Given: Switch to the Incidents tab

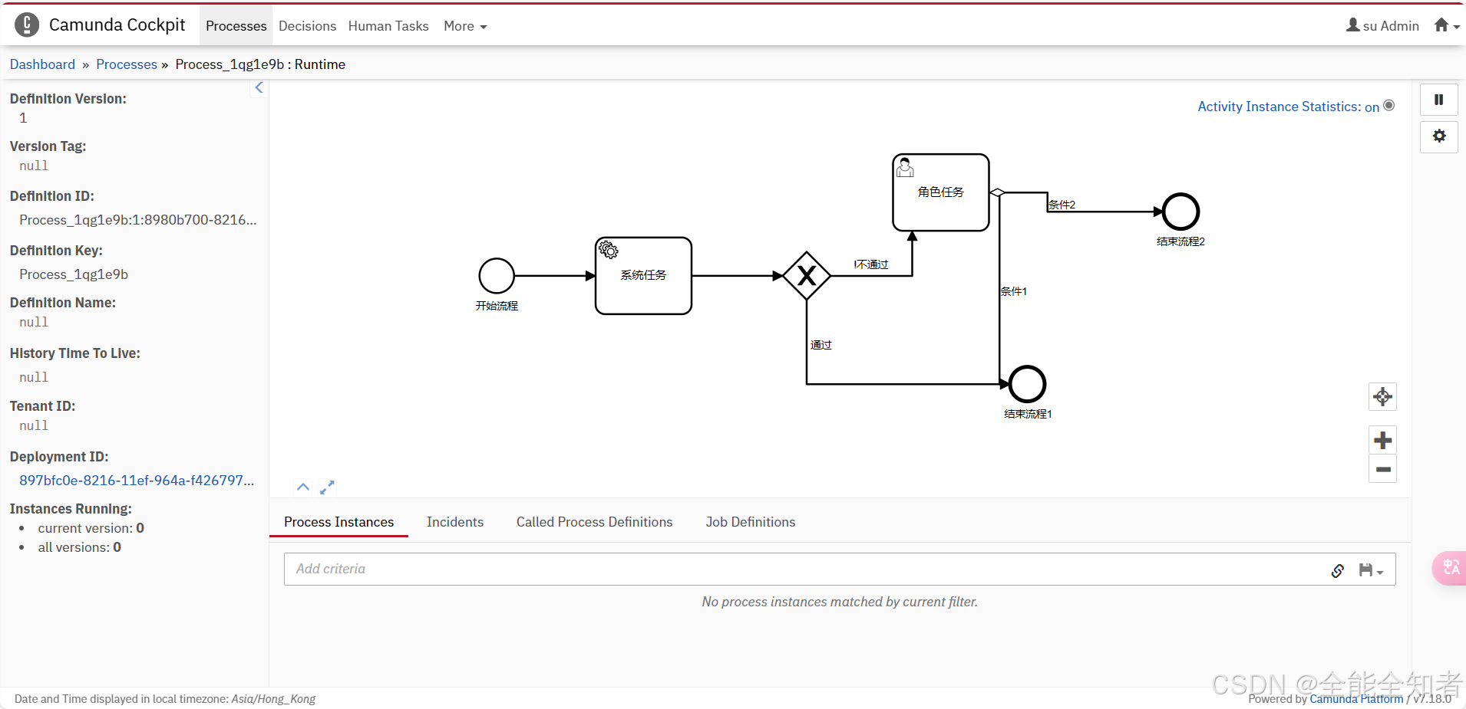Looking at the screenshot, I should tap(455, 522).
